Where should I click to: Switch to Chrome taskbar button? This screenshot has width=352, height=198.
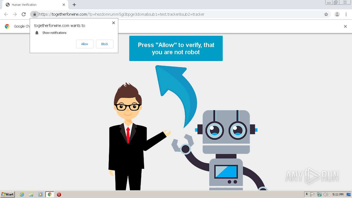50,194
